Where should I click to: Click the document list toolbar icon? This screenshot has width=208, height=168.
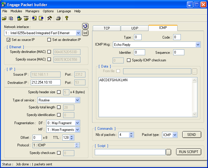coord(11,18)
